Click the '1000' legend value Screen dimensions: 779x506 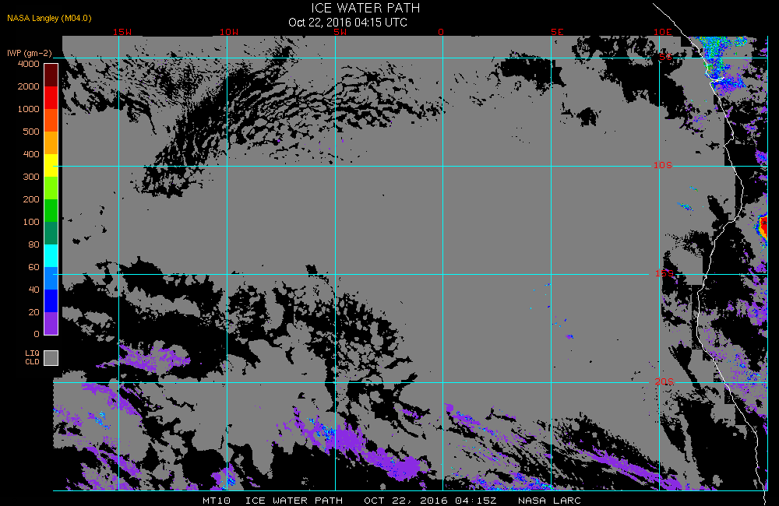28,109
